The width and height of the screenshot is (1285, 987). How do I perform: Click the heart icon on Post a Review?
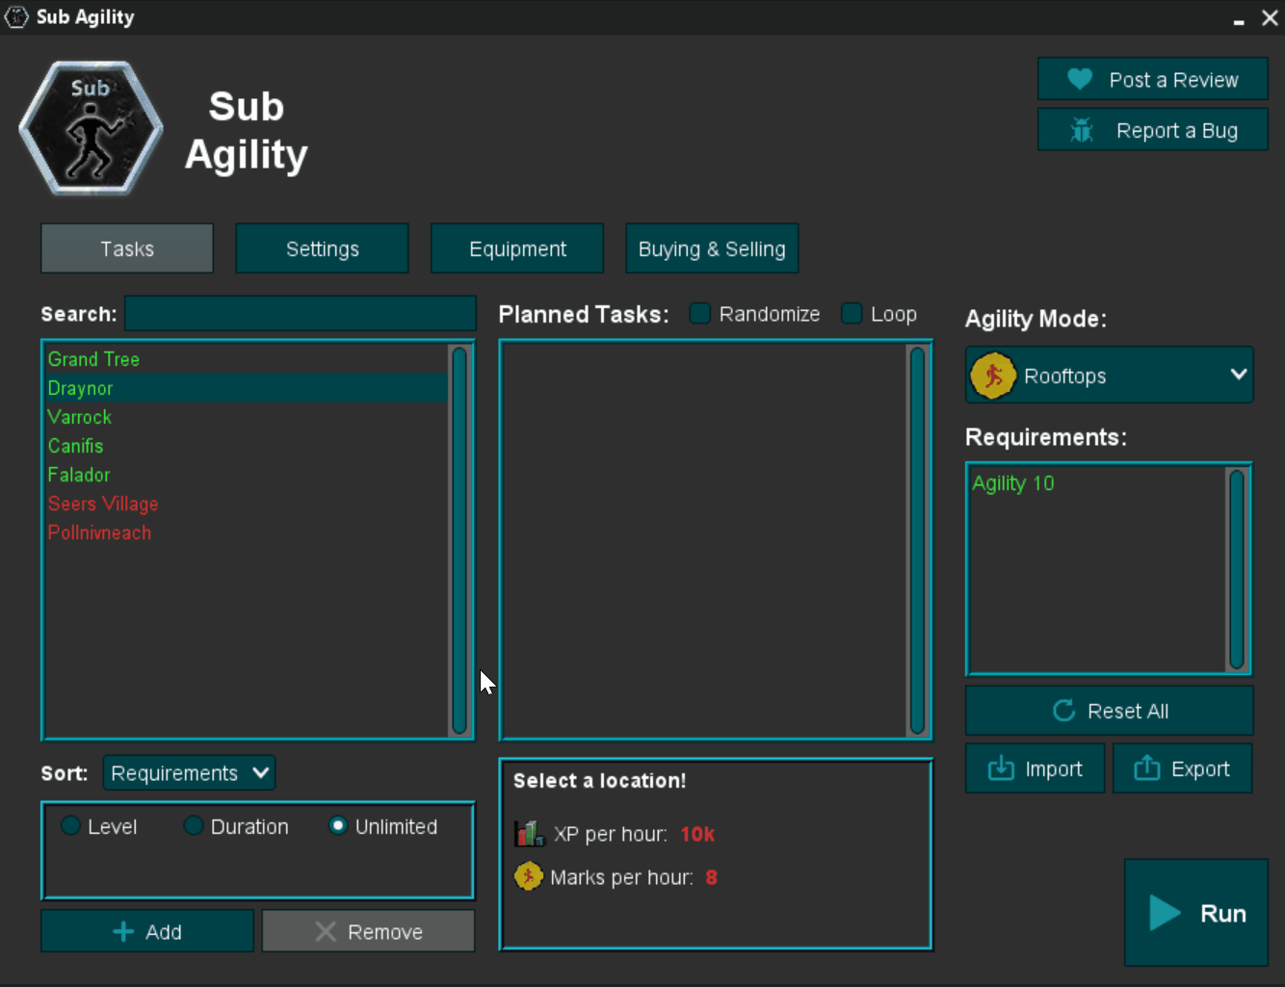point(1080,79)
